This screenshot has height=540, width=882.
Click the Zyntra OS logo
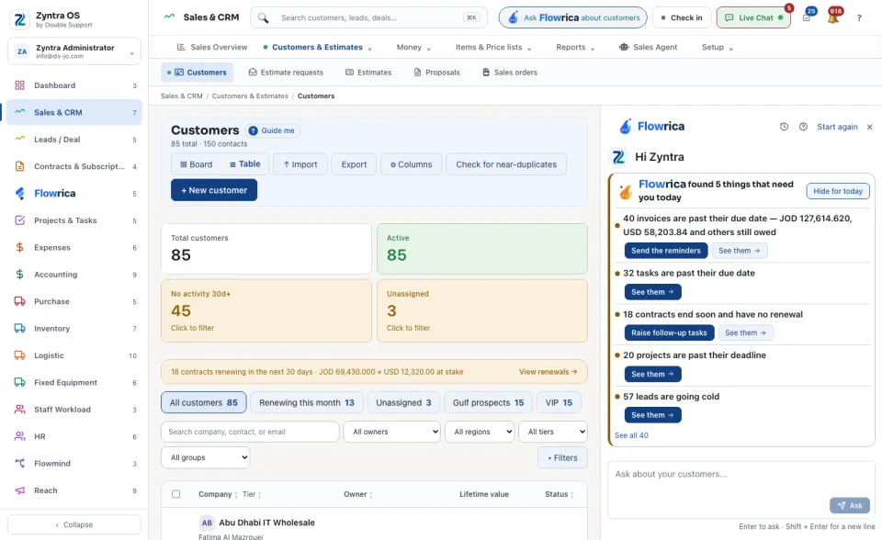(19, 19)
